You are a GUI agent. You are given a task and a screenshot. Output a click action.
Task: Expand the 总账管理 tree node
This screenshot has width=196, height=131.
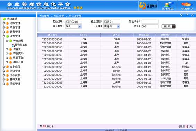[4, 23]
